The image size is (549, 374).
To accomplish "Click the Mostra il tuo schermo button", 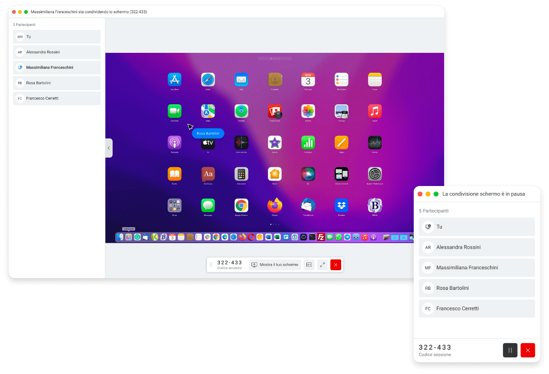I will point(275,265).
